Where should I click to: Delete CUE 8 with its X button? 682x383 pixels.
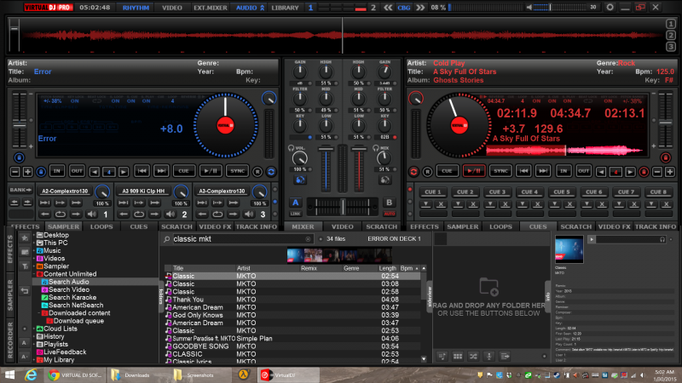click(x=666, y=204)
